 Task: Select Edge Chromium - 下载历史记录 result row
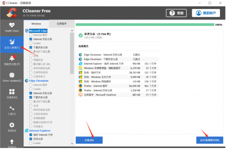[x=117, y=59]
